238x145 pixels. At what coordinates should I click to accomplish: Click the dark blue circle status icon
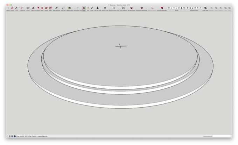[x=15, y=136]
